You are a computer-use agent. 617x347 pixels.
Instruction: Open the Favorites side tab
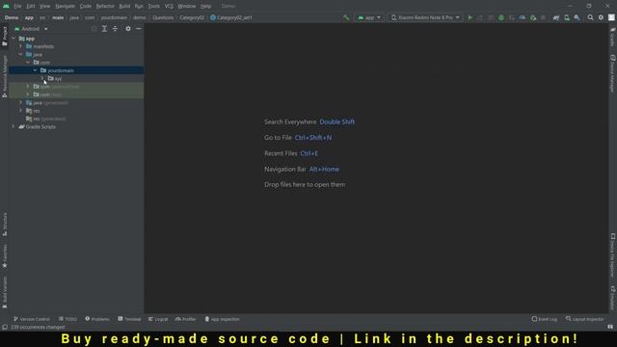tap(5, 256)
